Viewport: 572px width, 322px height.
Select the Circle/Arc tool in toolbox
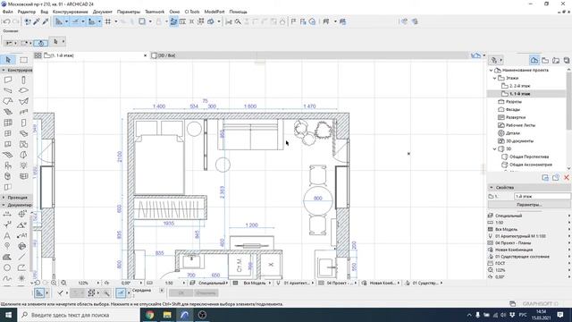click(7, 267)
